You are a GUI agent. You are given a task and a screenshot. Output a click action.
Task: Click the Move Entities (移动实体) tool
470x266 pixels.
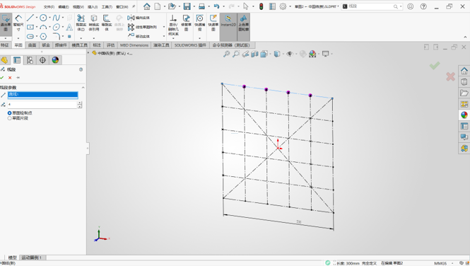[x=139, y=36]
